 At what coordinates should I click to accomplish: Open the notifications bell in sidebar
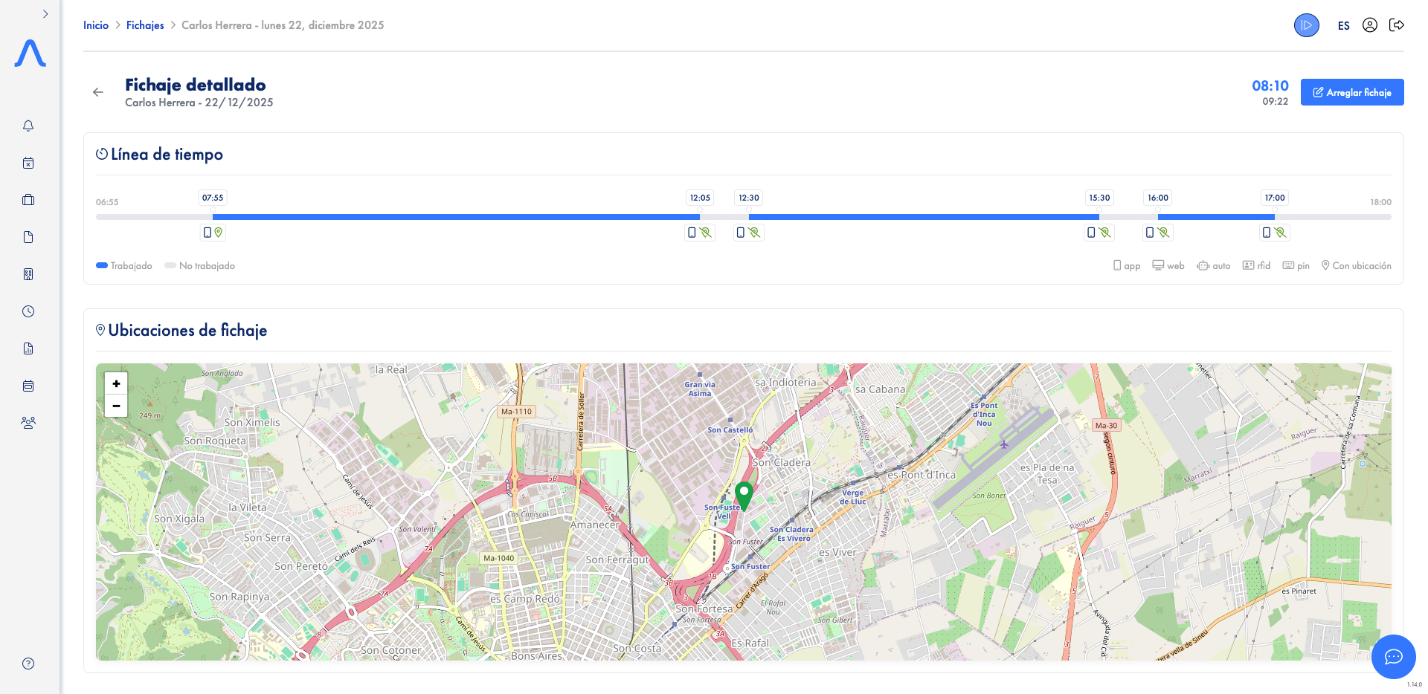click(28, 126)
